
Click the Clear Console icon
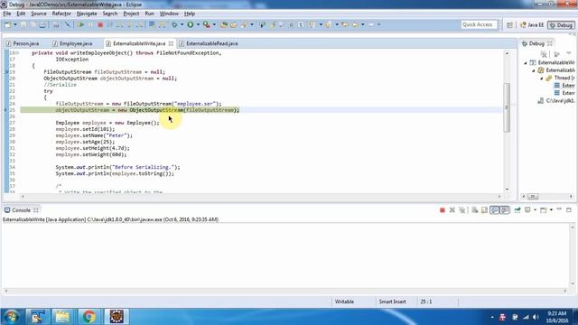click(x=475, y=210)
